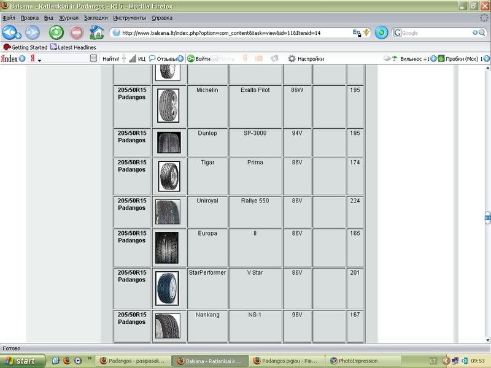Screen dimensions: 491x368
Task: Expand the red Я dropdown arrow
Action: pyautogui.click(x=39, y=60)
